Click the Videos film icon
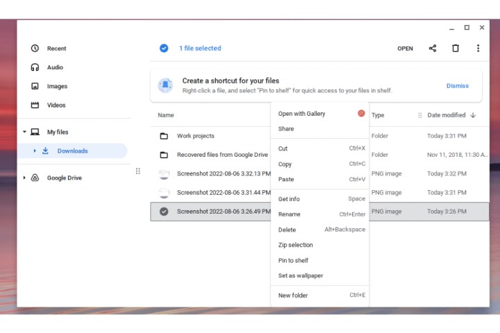 click(x=35, y=105)
